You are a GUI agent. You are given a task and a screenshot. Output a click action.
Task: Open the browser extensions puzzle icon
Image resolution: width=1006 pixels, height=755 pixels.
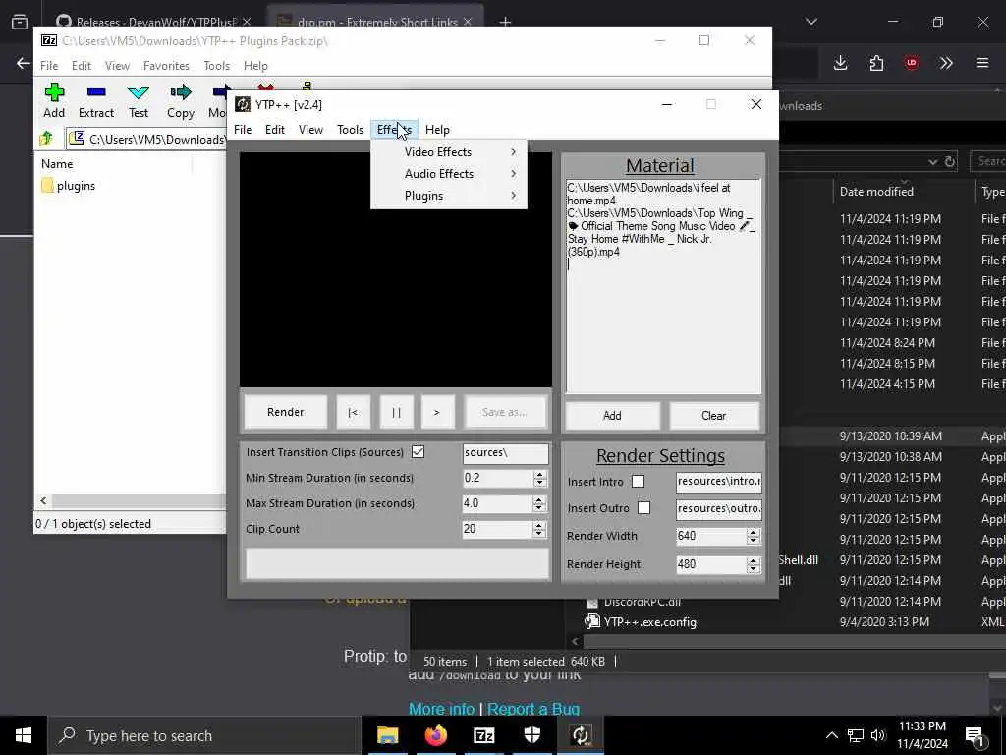coord(876,63)
